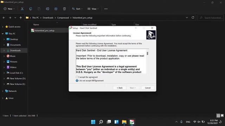Click the Paste icon in Explorer toolbar

[x=39, y=9]
